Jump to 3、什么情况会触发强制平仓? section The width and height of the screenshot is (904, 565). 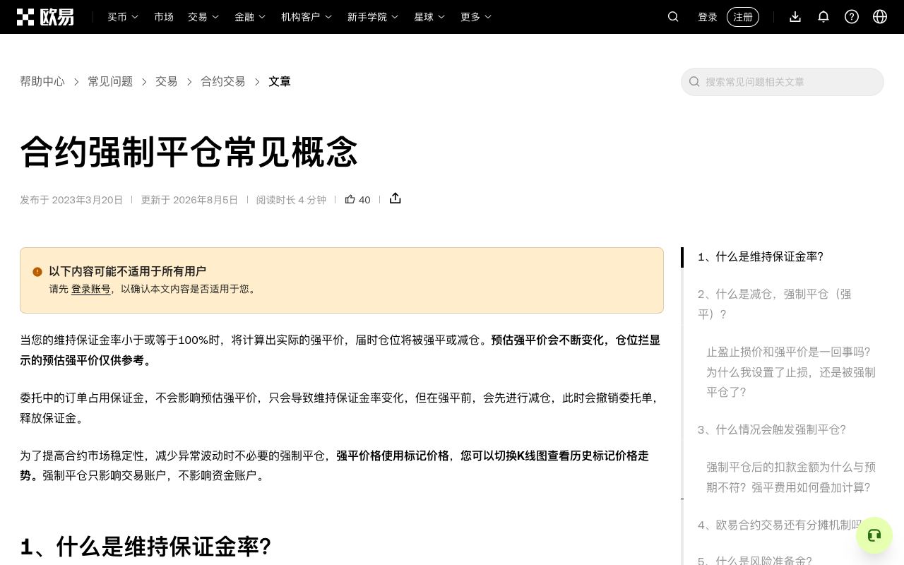point(772,430)
